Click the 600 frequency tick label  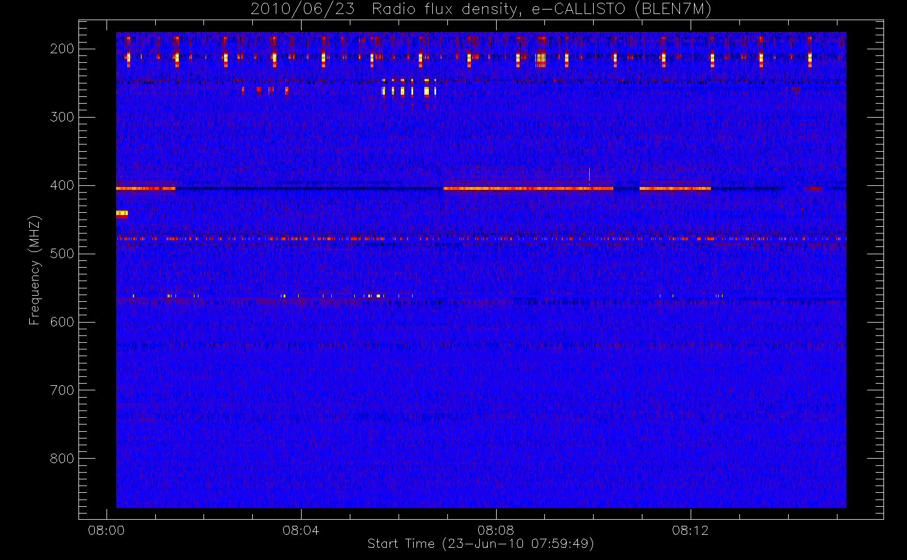(x=62, y=322)
